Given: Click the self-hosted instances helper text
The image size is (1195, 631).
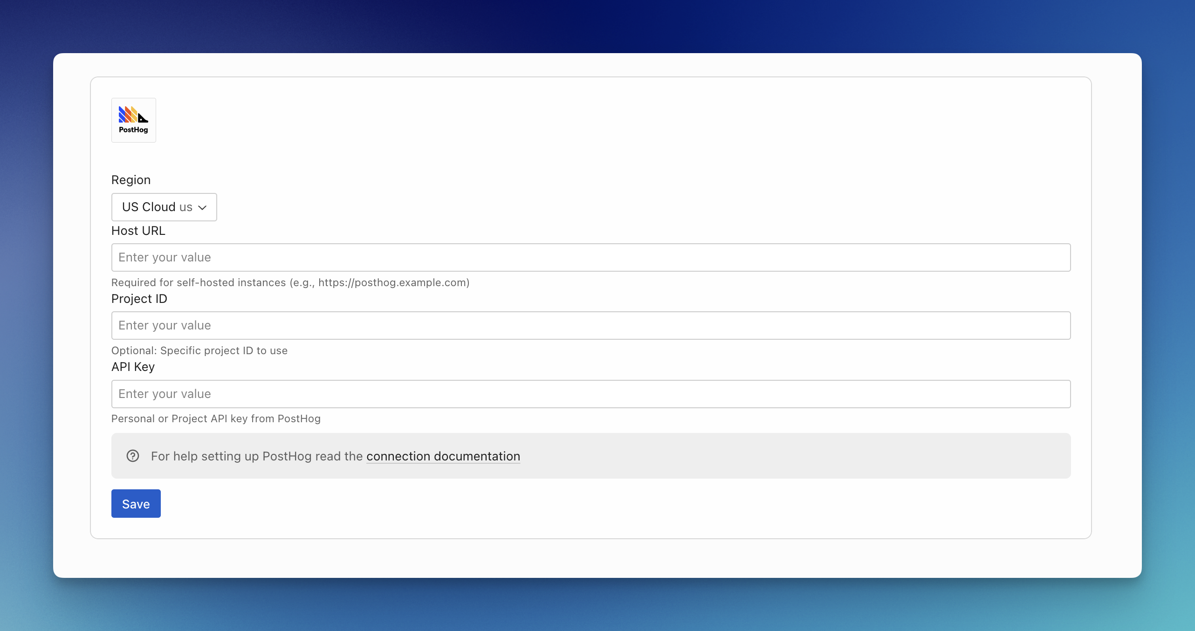Looking at the screenshot, I should click(290, 282).
